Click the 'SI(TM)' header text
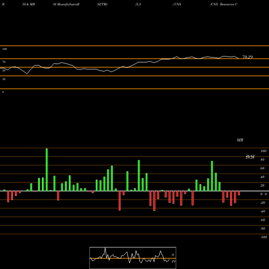 102,4
